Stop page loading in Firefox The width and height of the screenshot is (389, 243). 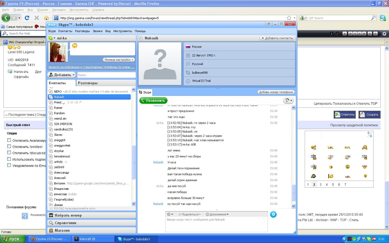click(x=37, y=18)
